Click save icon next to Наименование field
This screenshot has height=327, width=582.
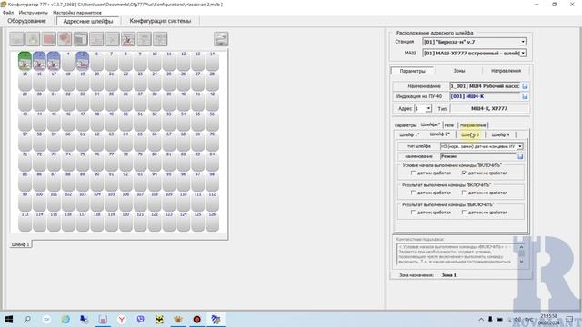tap(525, 86)
